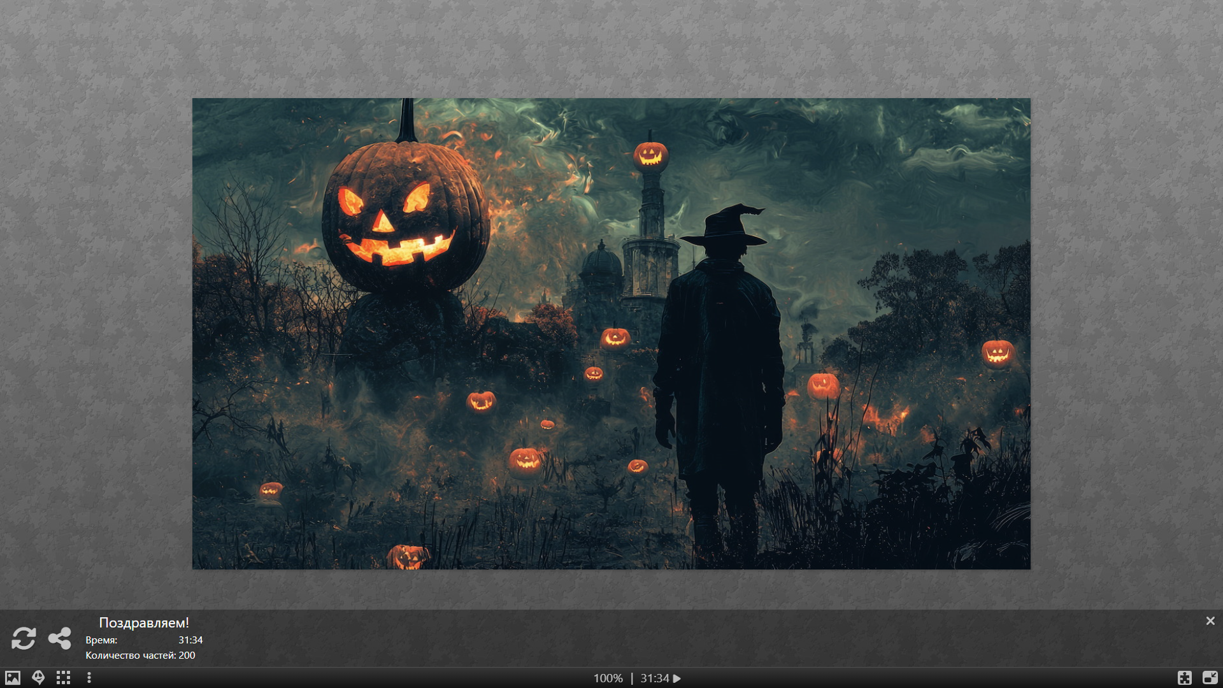This screenshot has width=1223, height=688.
Task: Toggle the ghost image overlay
Action: click(38, 678)
